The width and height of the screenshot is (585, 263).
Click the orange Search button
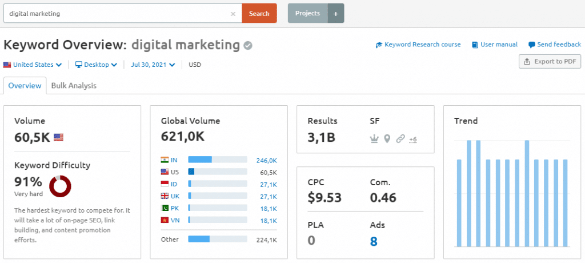click(259, 14)
